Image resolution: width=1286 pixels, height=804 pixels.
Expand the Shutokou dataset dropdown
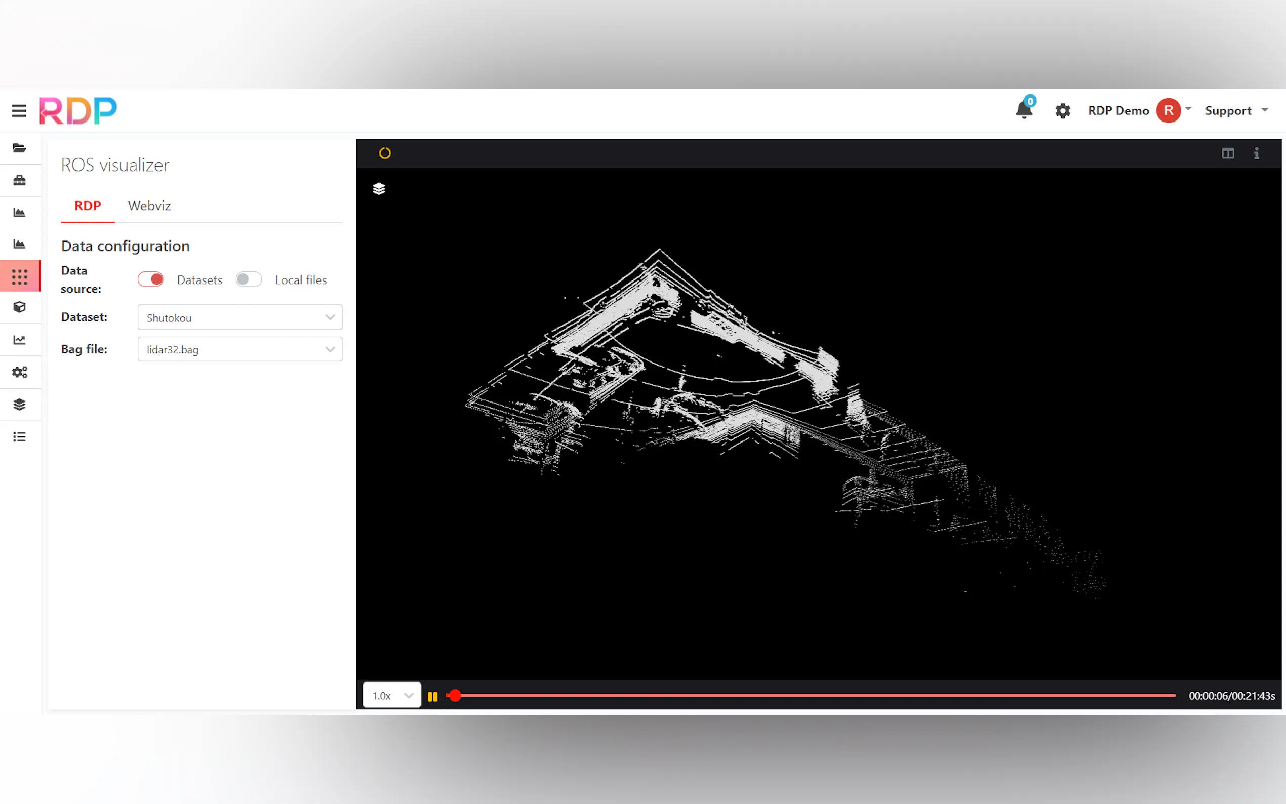point(240,317)
